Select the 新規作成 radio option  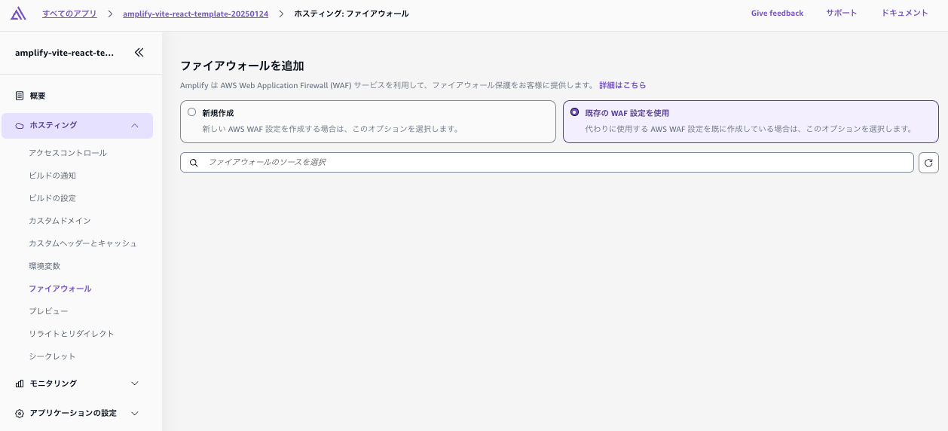(x=192, y=112)
